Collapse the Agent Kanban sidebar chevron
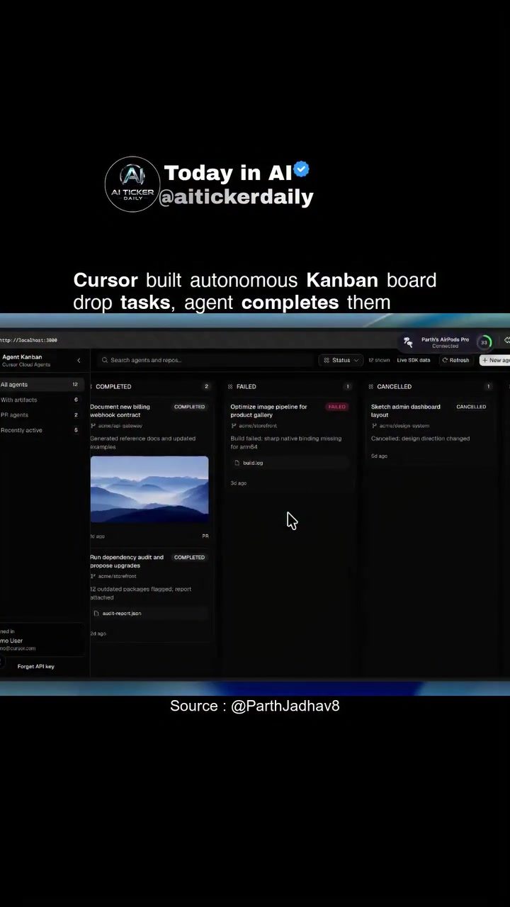This screenshot has height=907, width=510. (x=79, y=361)
